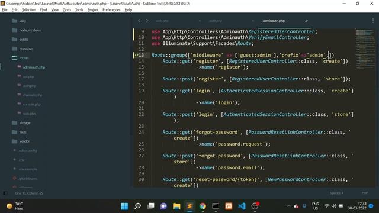
Task: Open XAMPP from the taskbar
Action: (x=229, y=206)
